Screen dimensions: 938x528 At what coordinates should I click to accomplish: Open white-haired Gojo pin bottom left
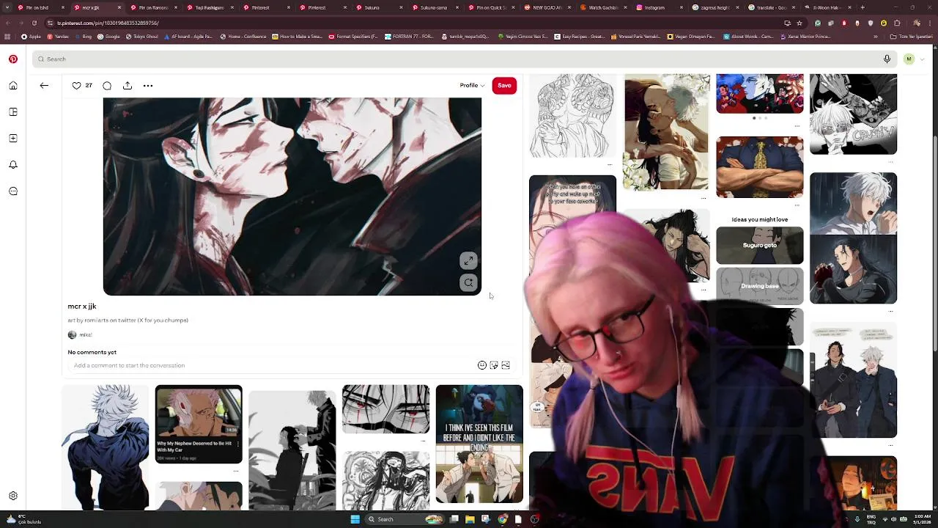tap(106, 447)
